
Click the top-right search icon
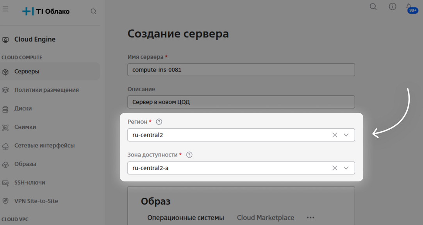tap(373, 7)
